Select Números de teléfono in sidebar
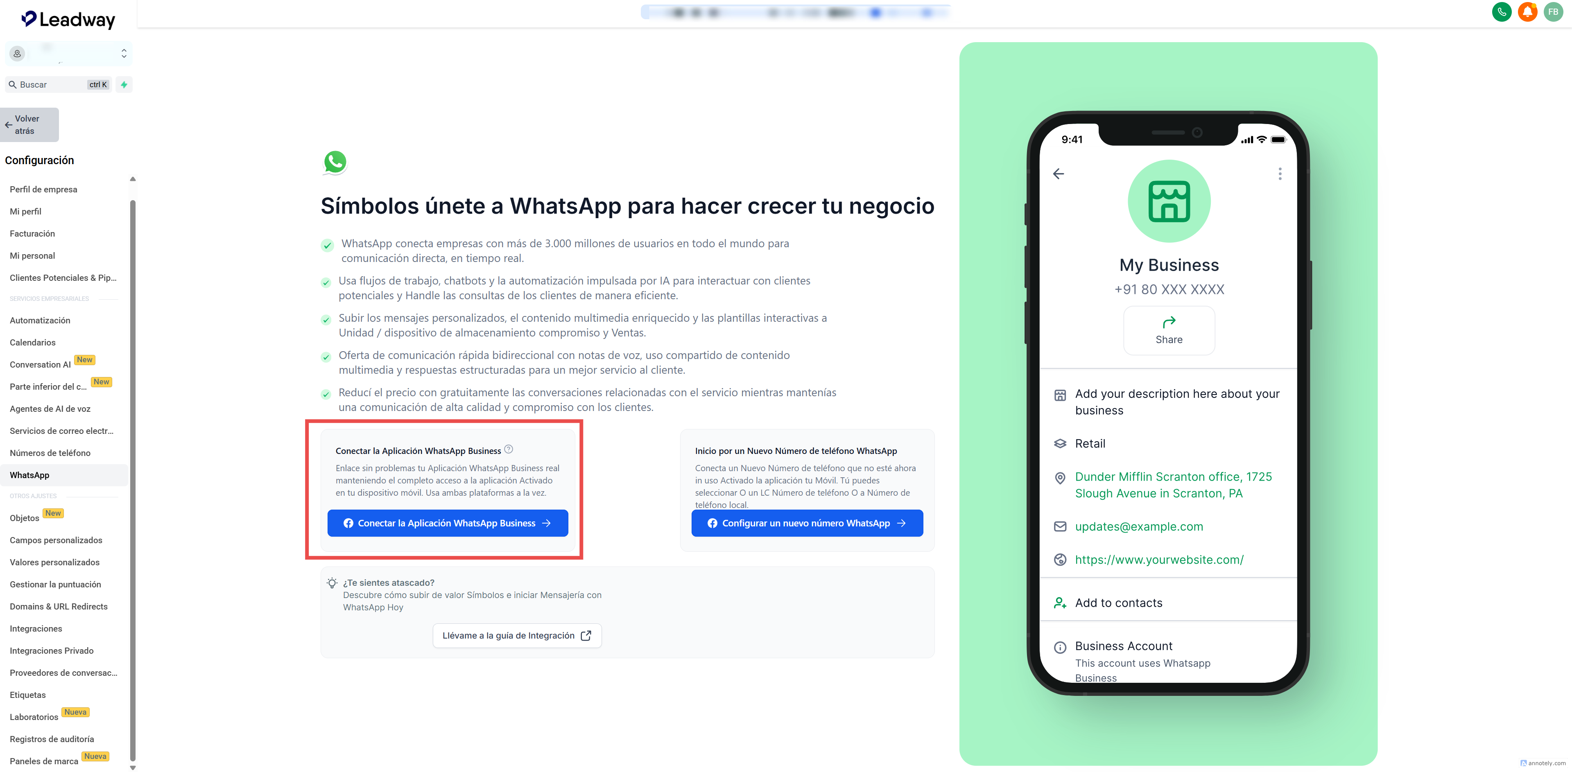1572x772 pixels. (50, 453)
